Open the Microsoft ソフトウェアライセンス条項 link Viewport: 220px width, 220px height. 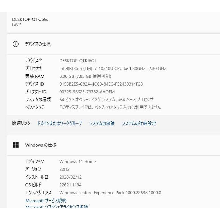tap(57, 207)
